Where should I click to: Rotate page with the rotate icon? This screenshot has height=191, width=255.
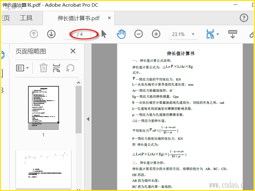pos(70,68)
